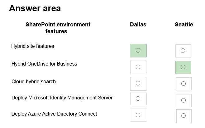Select Seattle for Hybrid site features
This screenshot has width=205, height=128.
[x=183, y=51]
